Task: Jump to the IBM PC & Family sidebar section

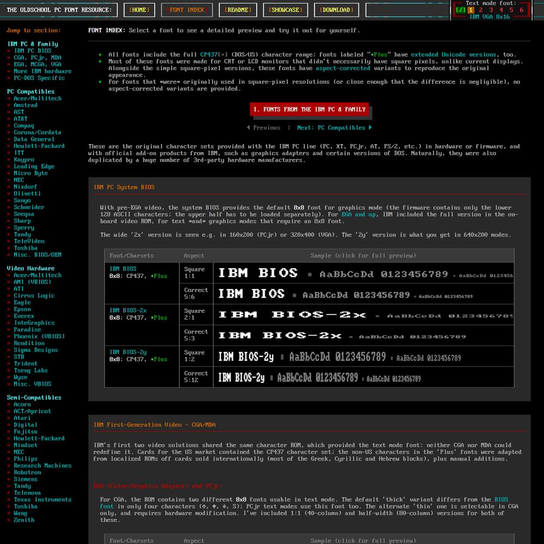Action: coord(33,44)
